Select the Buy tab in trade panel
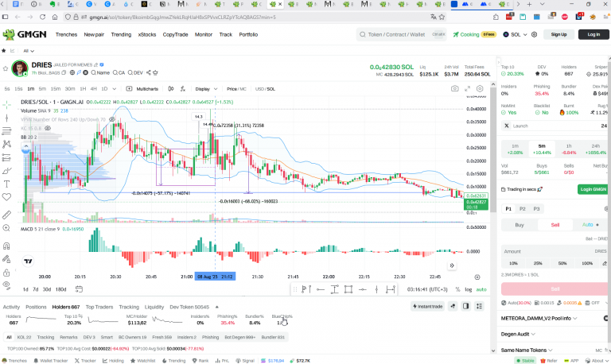Image resolution: width=611 pixels, height=364 pixels. [520, 225]
